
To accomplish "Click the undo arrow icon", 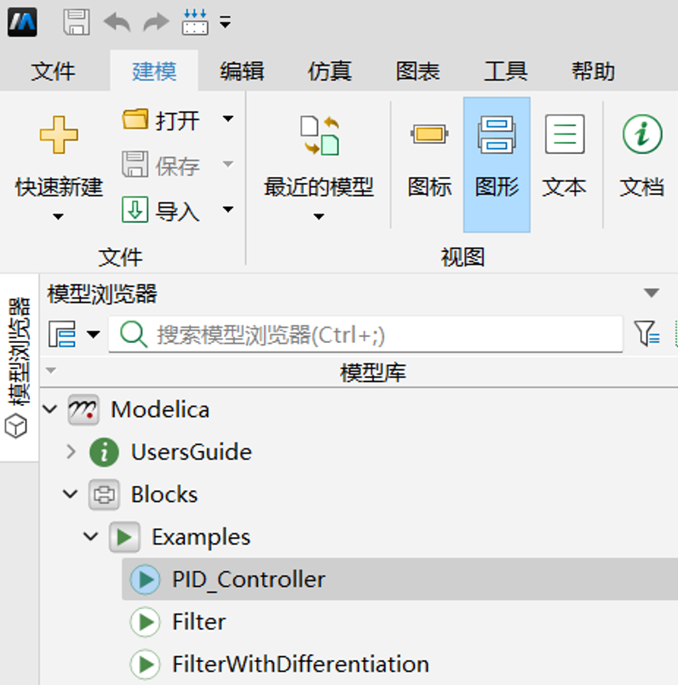I will 117,23.
